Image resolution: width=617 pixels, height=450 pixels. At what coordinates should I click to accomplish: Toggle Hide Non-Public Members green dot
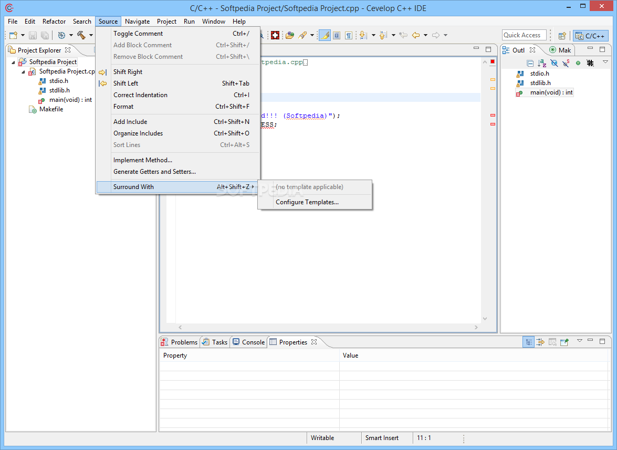[578, 63]
